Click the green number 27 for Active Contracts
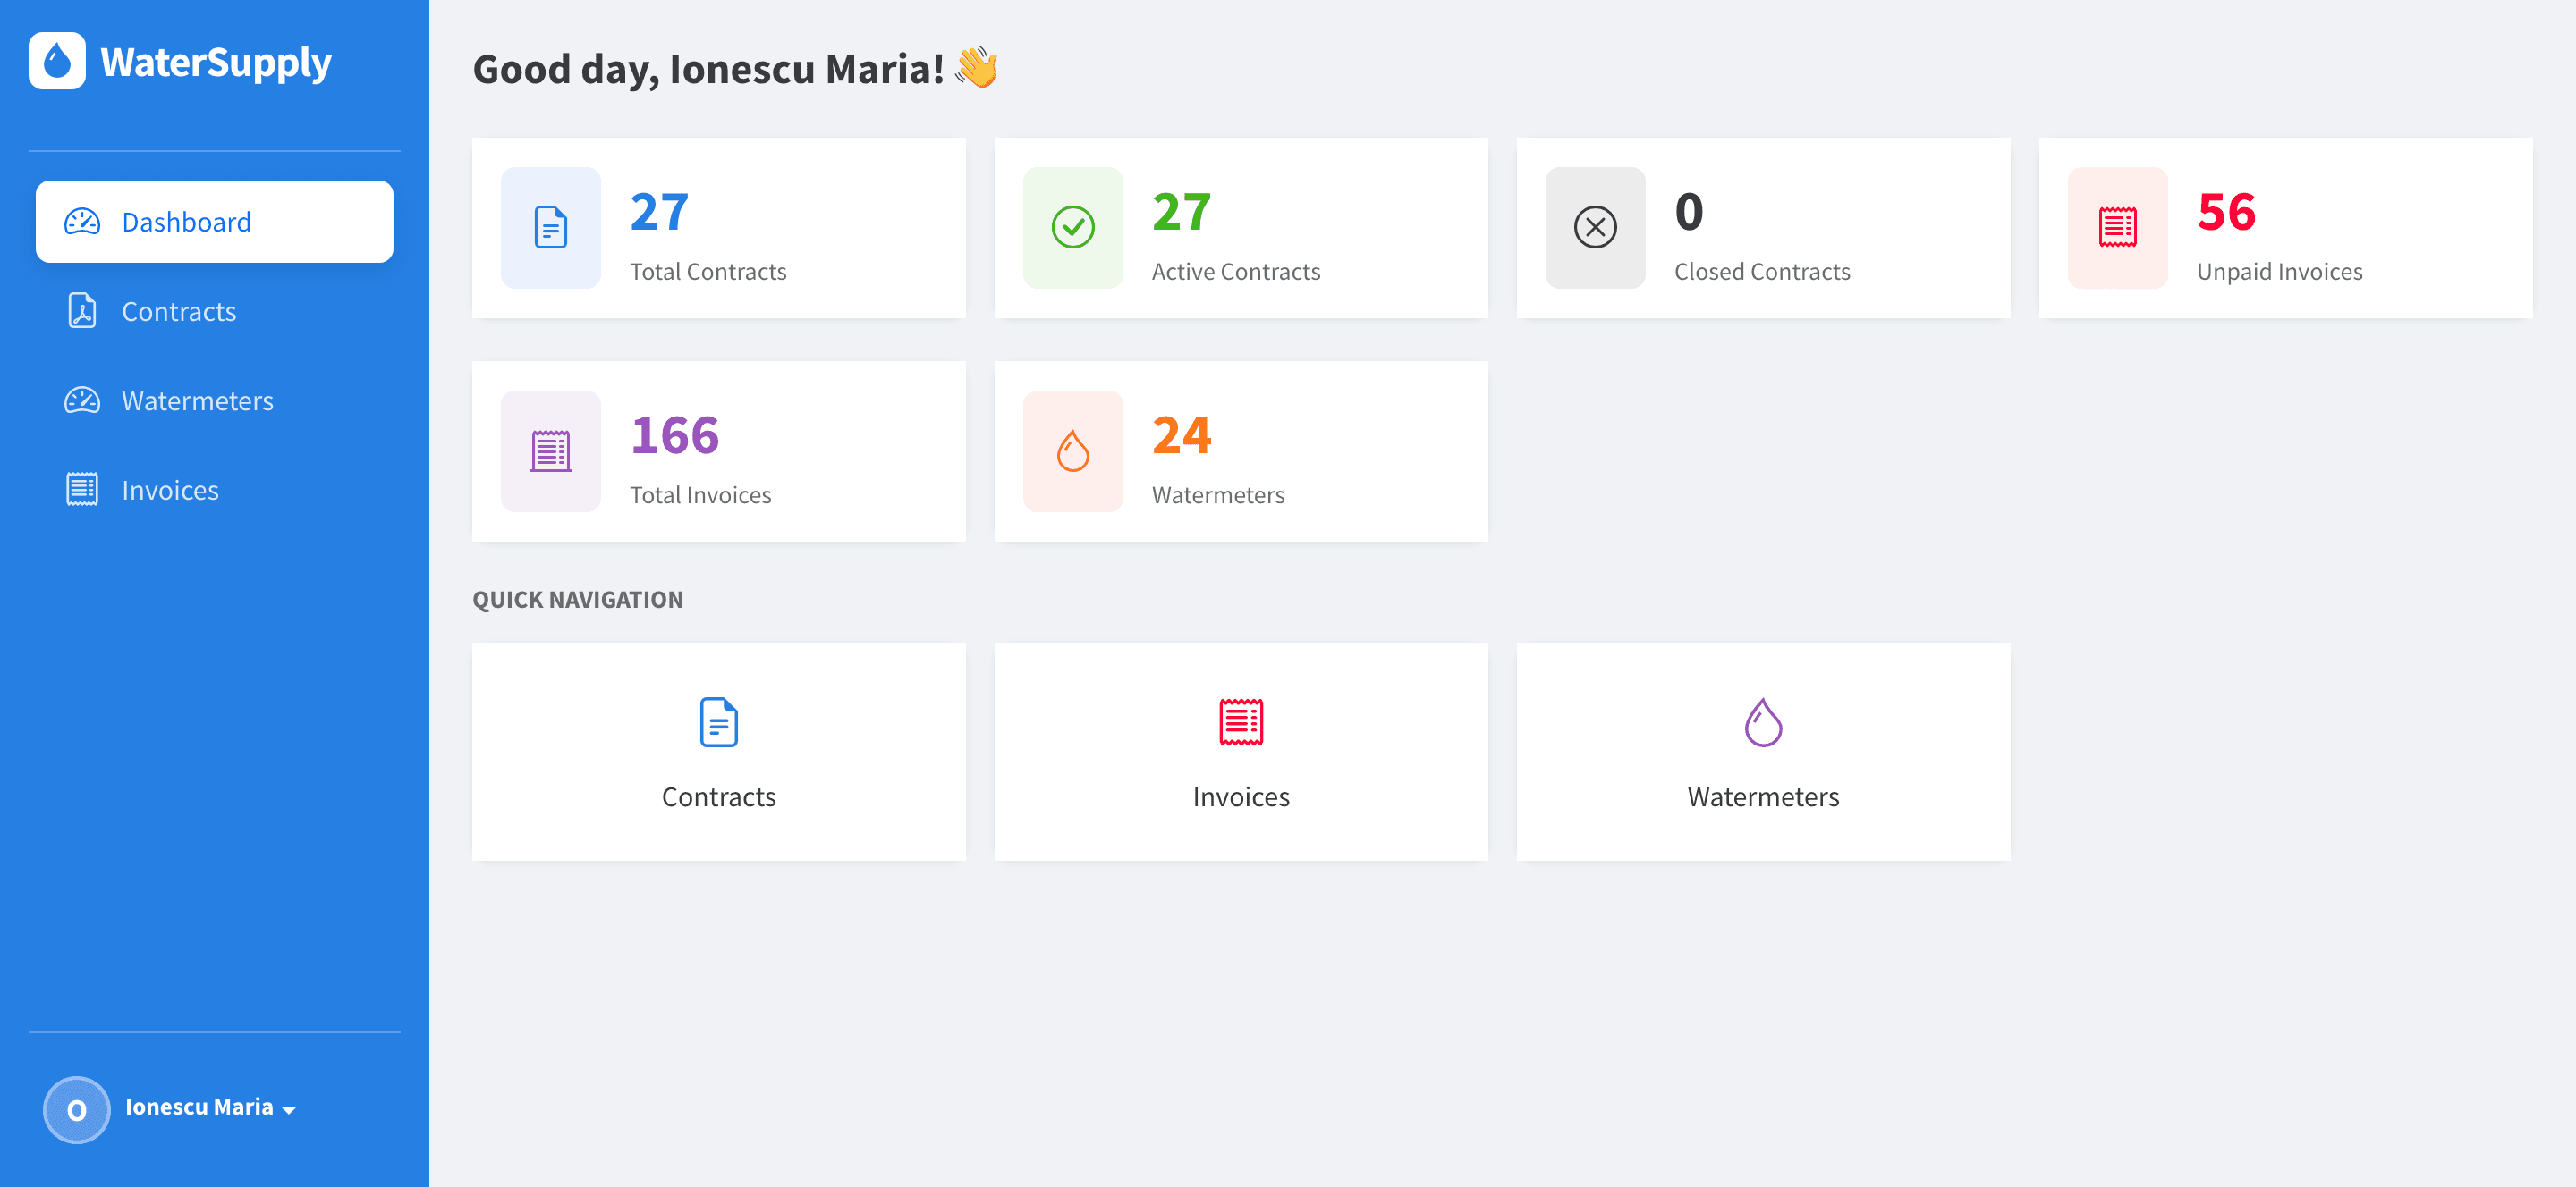The width and height of the screenshot is (2576, 1187). pyautogui.click(x=1181, y=212)
